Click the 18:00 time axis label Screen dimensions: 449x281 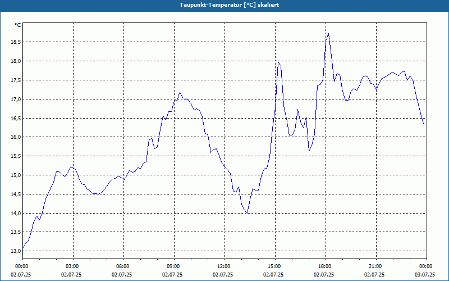click(326, 266)
